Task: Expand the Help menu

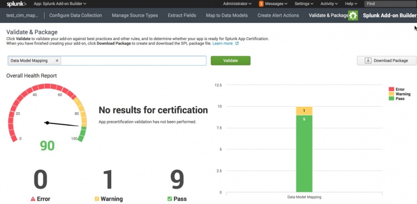Action: [x=351, y=4]
